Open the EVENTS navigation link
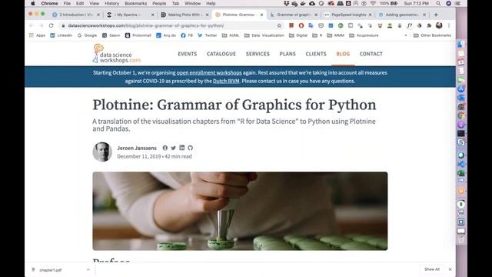The height and width of the screenshot is (277, 492). (x=188, y=54)
